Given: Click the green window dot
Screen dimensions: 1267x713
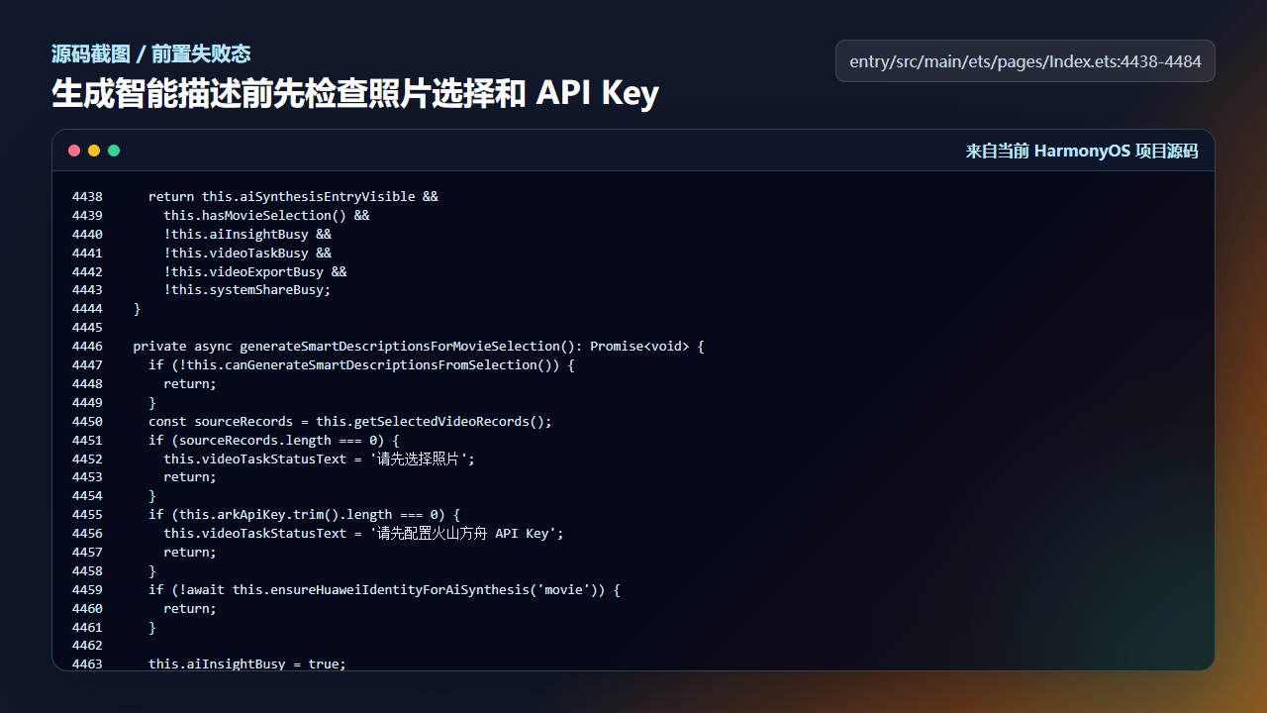Looking at the screenshot, I should (x=114, y=151).
